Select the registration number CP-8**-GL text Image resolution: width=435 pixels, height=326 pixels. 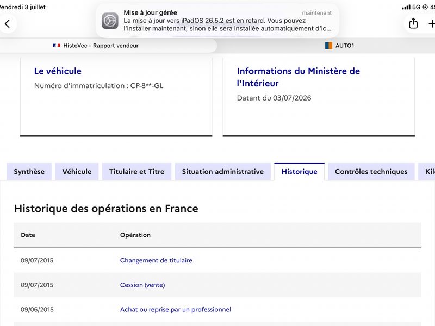coord(147,86)
